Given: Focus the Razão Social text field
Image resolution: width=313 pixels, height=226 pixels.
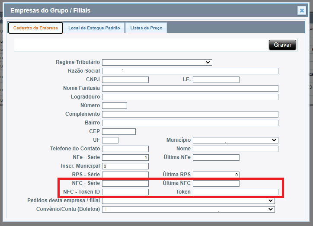Looking at the screenshot, I should (x=190, y=71).
